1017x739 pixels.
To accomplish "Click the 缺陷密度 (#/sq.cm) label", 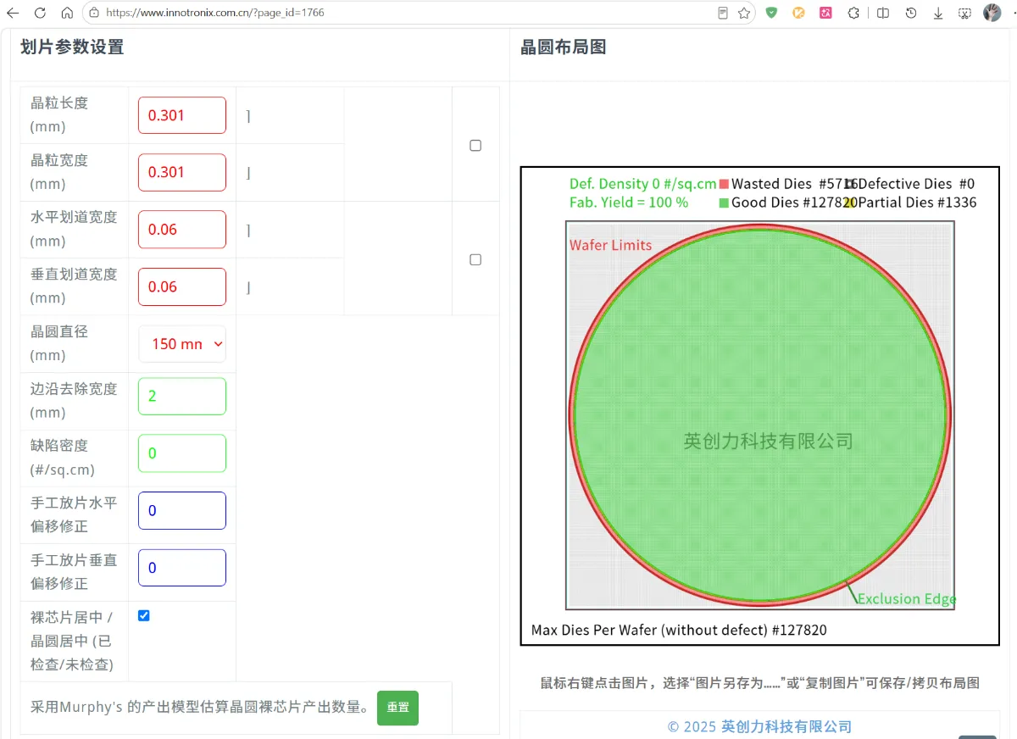I will tap(63, 458).
